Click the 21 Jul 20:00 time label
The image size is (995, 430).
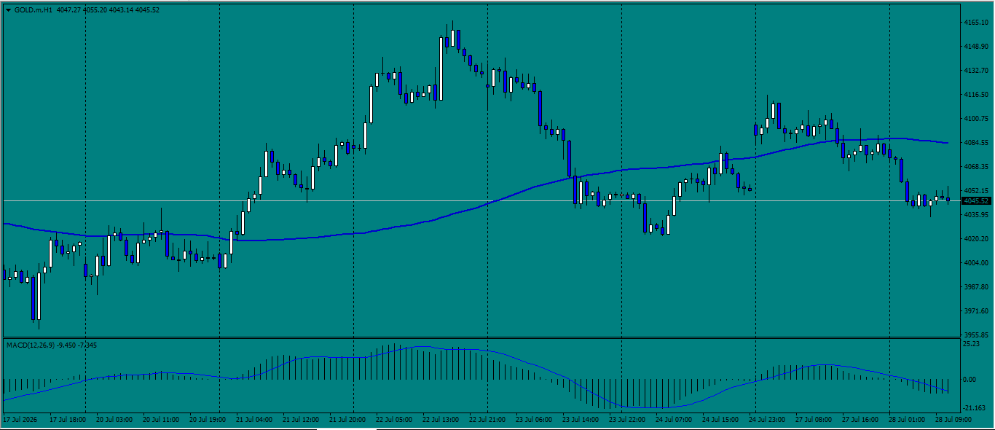(347, 420)
